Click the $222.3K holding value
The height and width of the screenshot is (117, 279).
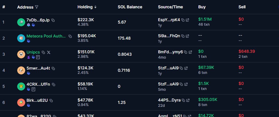pyautogui.click(x=86, y=20)
